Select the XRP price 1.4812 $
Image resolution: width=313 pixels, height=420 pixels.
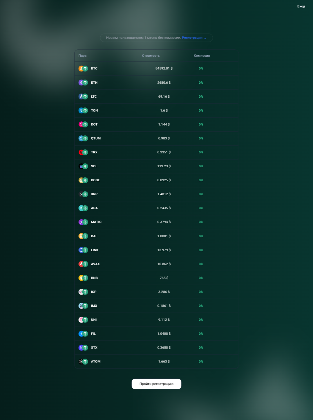coord(164,194)
